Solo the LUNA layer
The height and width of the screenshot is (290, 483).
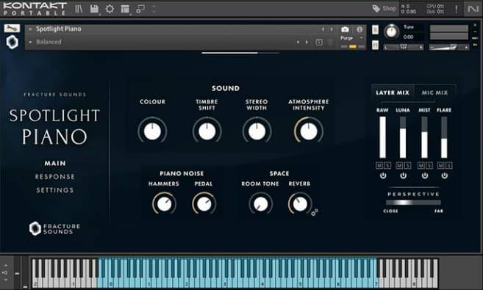point(407,166)
